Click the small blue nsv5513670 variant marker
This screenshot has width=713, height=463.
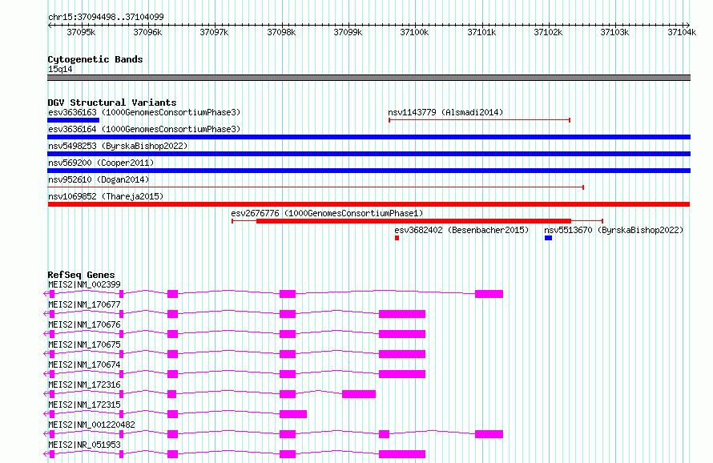(549, 238)
